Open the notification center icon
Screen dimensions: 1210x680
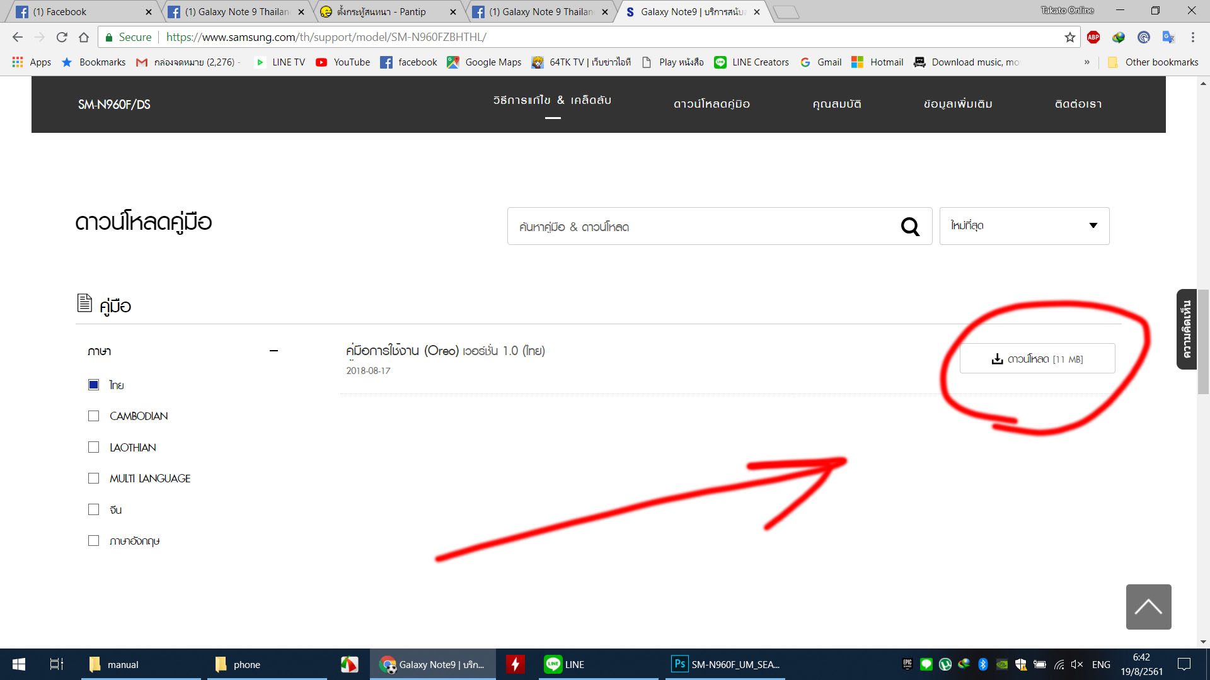pos(1184,664)
